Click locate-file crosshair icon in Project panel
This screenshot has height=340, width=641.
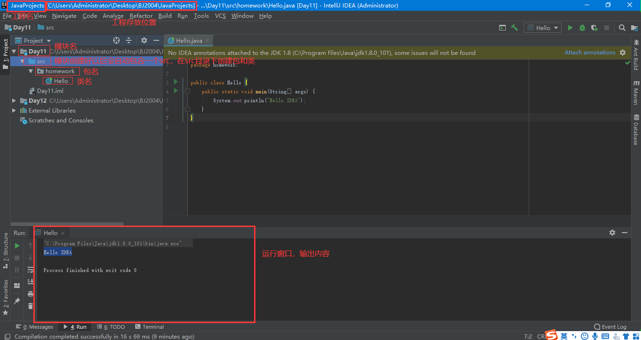[x=116, y=40]
